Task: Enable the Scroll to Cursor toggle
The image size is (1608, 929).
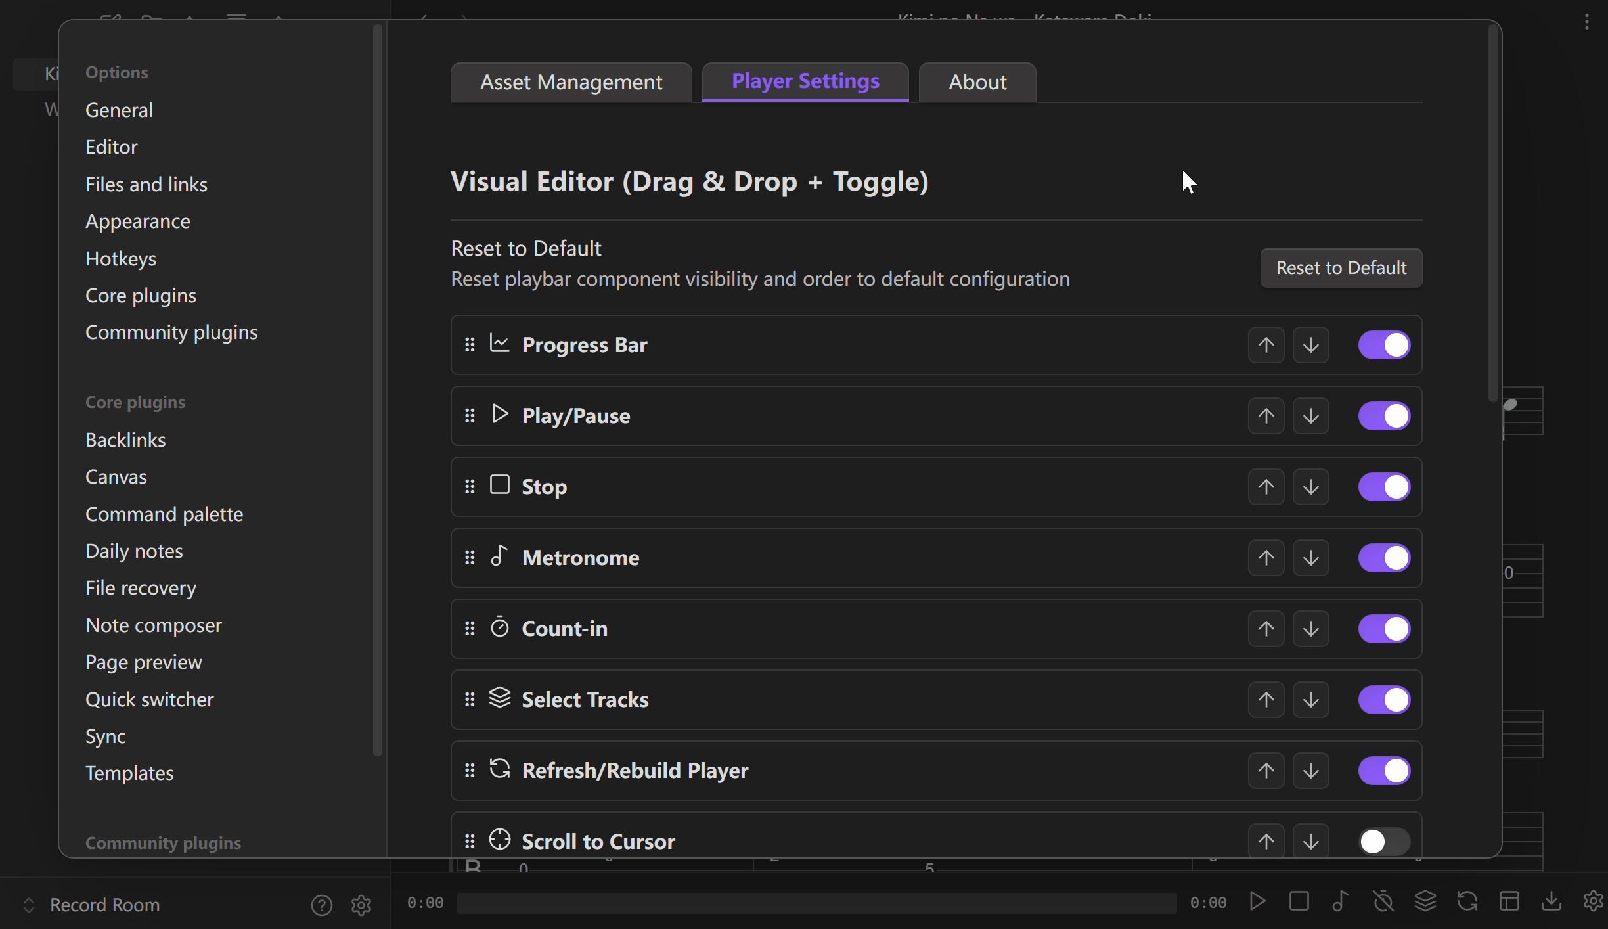Action: (1385, 842)
